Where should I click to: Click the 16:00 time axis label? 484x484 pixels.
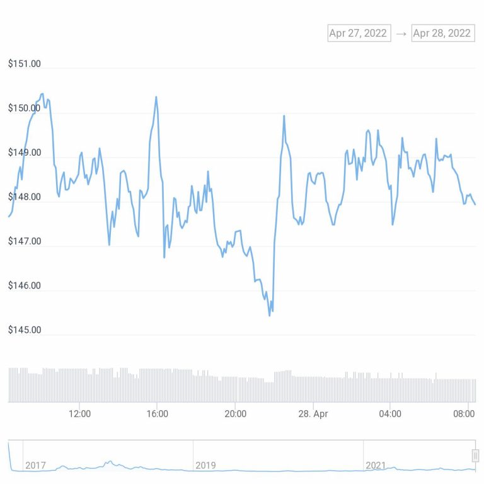click(x=157, y=413)
